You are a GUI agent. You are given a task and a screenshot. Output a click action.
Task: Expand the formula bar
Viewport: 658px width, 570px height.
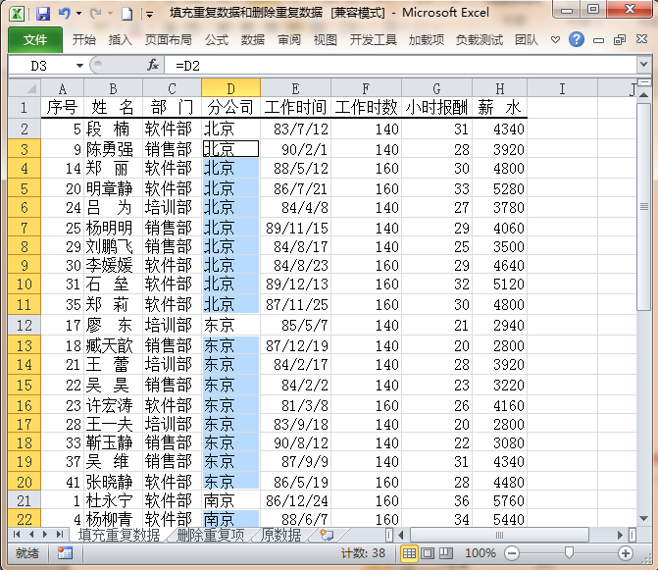click(x=643, y=65)
